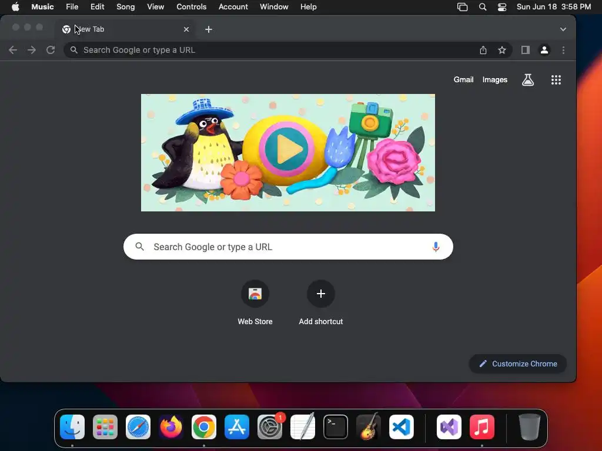Viewport: 602px width, 451px height.
Task: Click the Customize Chrome button
Action: [x=517, y=364]
